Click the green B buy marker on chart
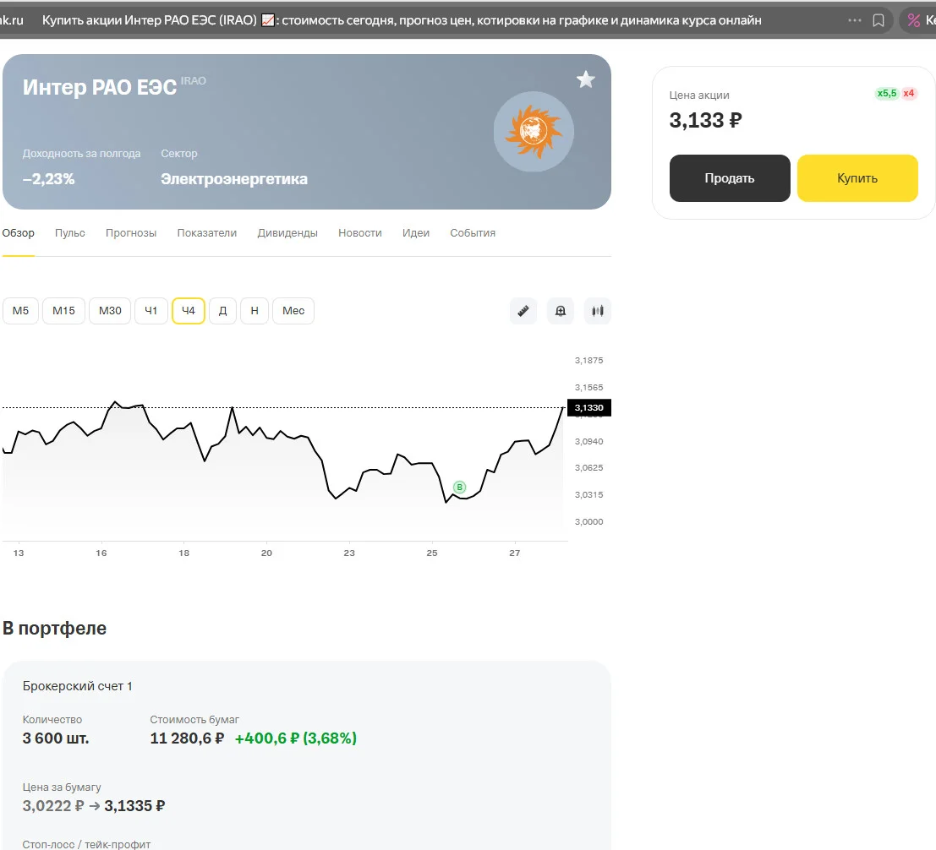This screenshot has width=936, height=850. pyautogui.click(x=459, y=488)
